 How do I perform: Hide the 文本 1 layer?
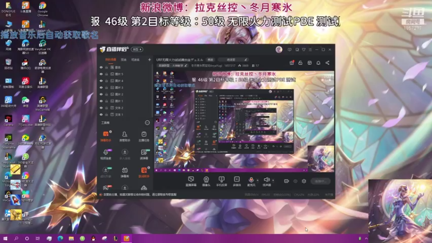pyautogui.click(x=101, y=114)
